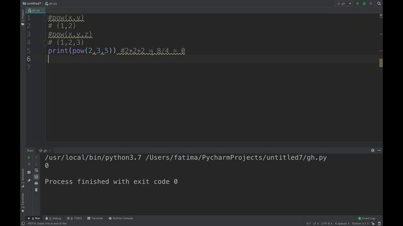Image resolution: width=403 pixels, height=226 pixels.
Task: Start debugging with the green bug icon
Action: 364,4
